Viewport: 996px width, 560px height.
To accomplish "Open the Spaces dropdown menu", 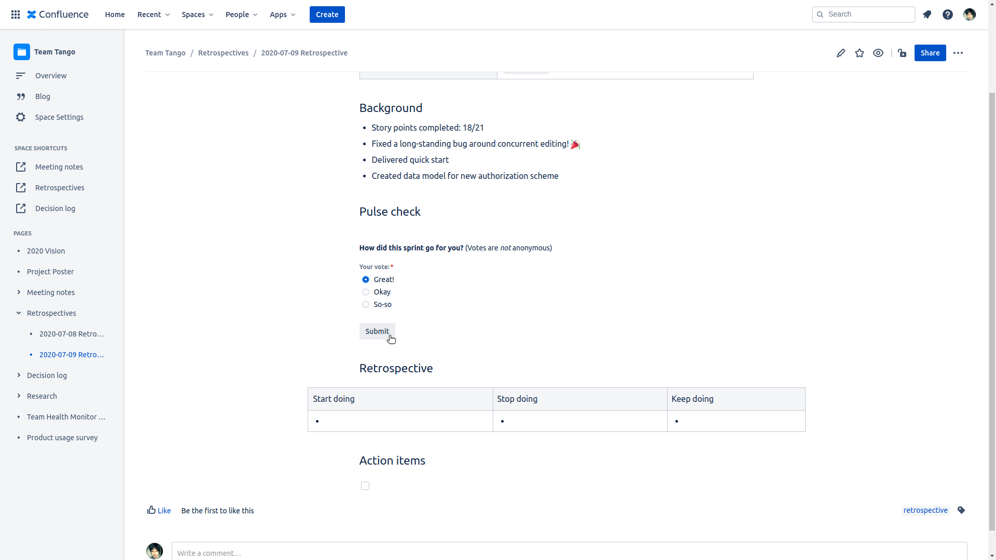I will [x=197, y=15].
